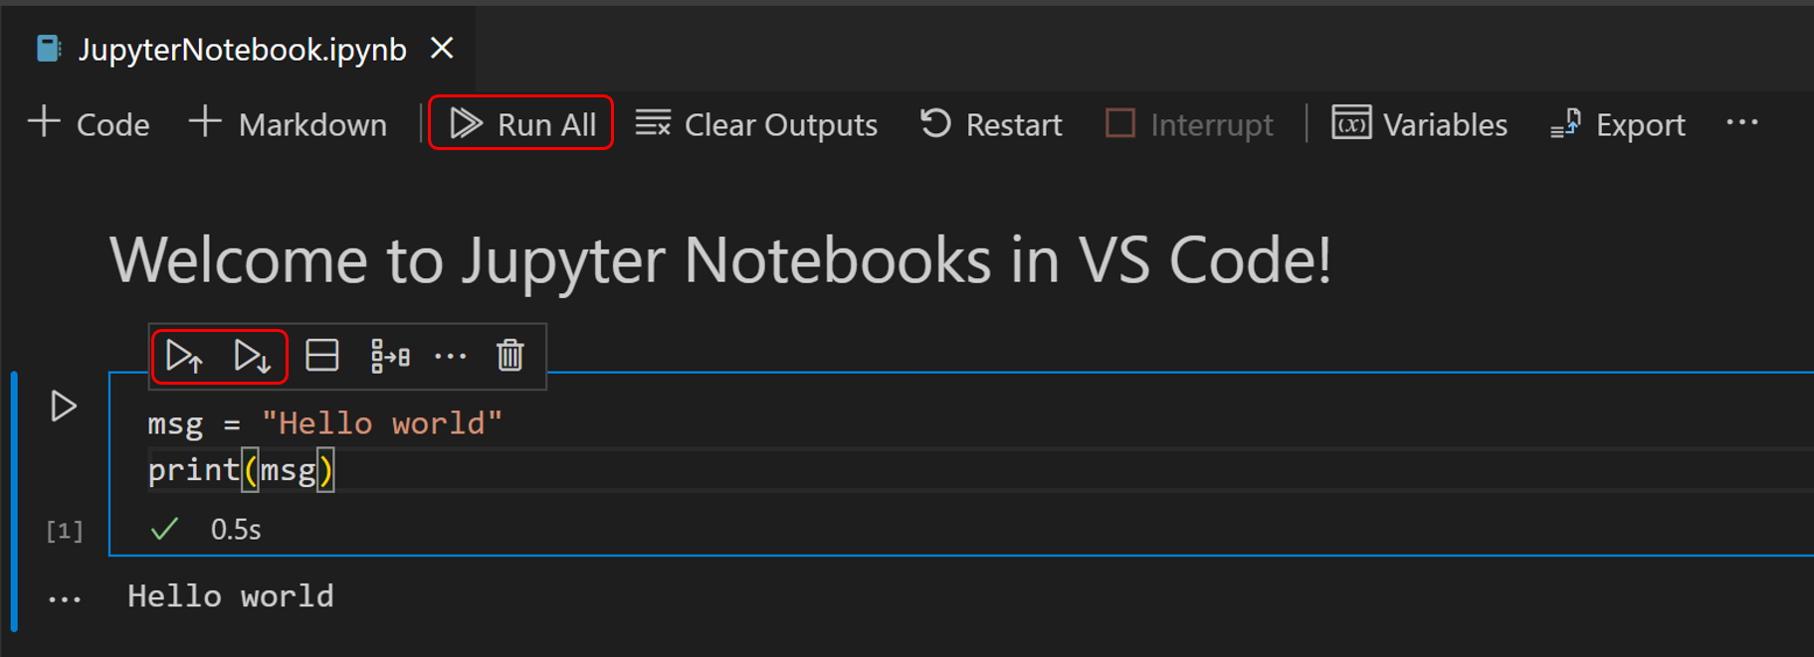Click the Interrupt kernel button
Viewport: 1814px width, 657px height.
pos(1189,124)
